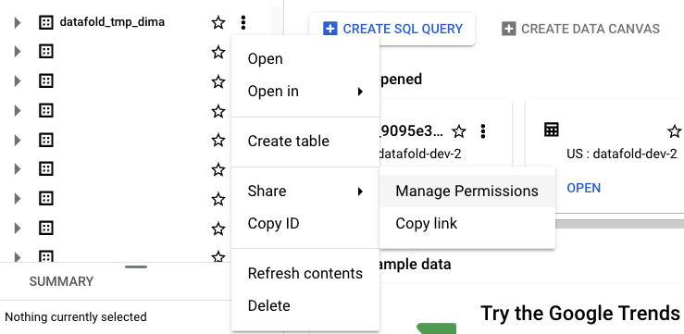Open the Open in submenu
Image resolution: width=684 pixels, height=334 pixels.
(x=305, y=92)
